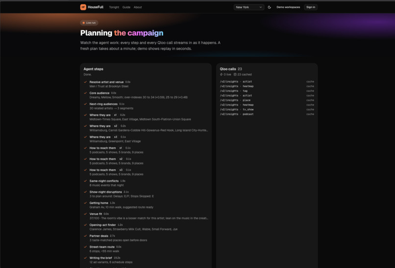The width and height of the screenshot is (395, 268).
Task: Click checkmark beside Same-night conflicts
Action: (85, 181)
